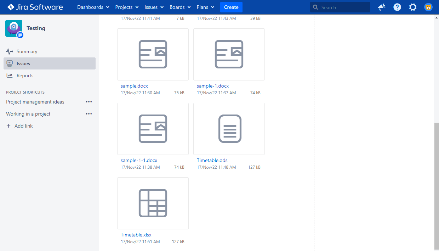Click the Timetable.xlsx spreadsheet thumbnail icon

point(153,203)
